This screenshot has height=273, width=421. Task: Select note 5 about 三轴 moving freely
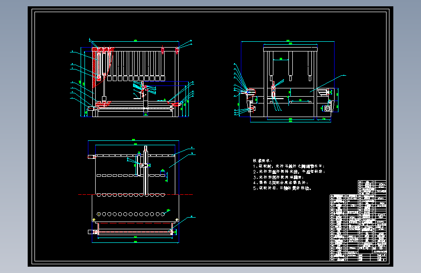tap(282, 188)
